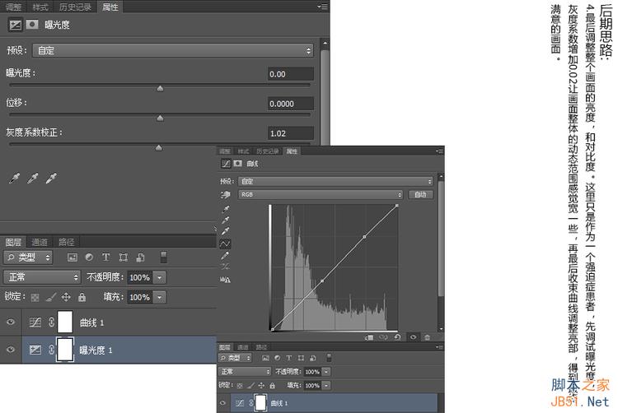Click the text layer filter T icon
Screen dimensions: 618x413
coord(105,258)
